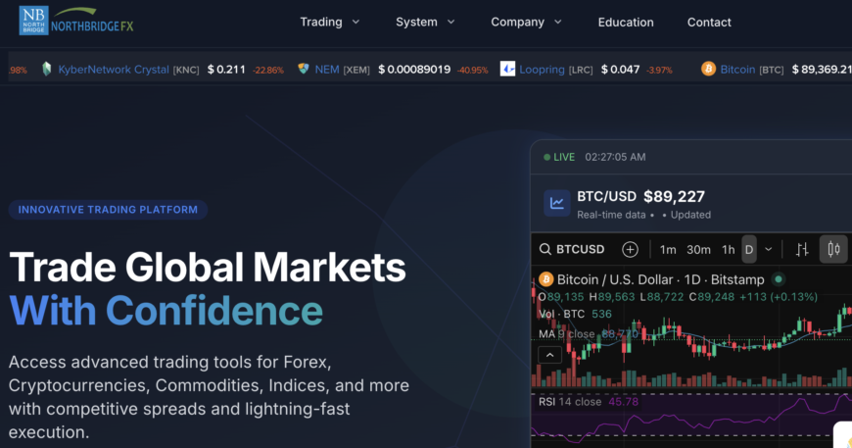This screenshot has height=448, width=852.
Task: Open the Contact link
Action: tap(709, 22)
